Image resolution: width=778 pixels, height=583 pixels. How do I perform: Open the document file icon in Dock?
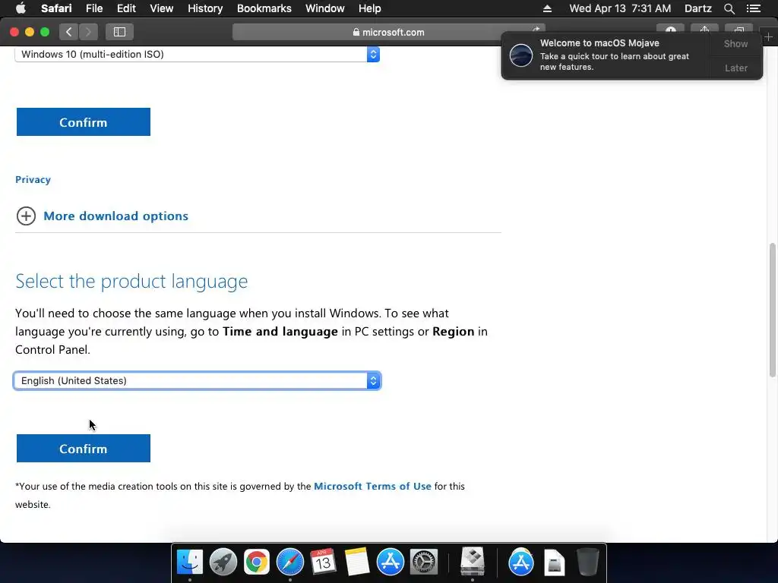(554, 563)
